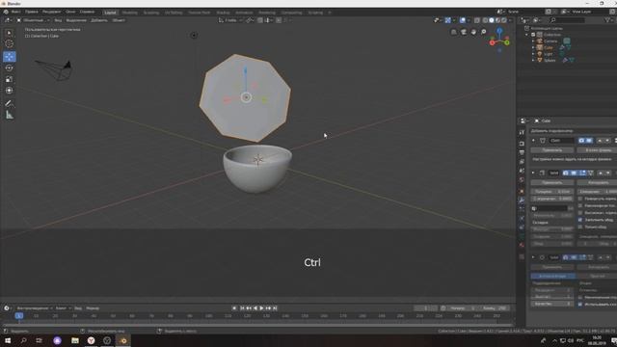
Task: Open the Render properties tab
Action: pyautogui.click(x=522, y=144)
